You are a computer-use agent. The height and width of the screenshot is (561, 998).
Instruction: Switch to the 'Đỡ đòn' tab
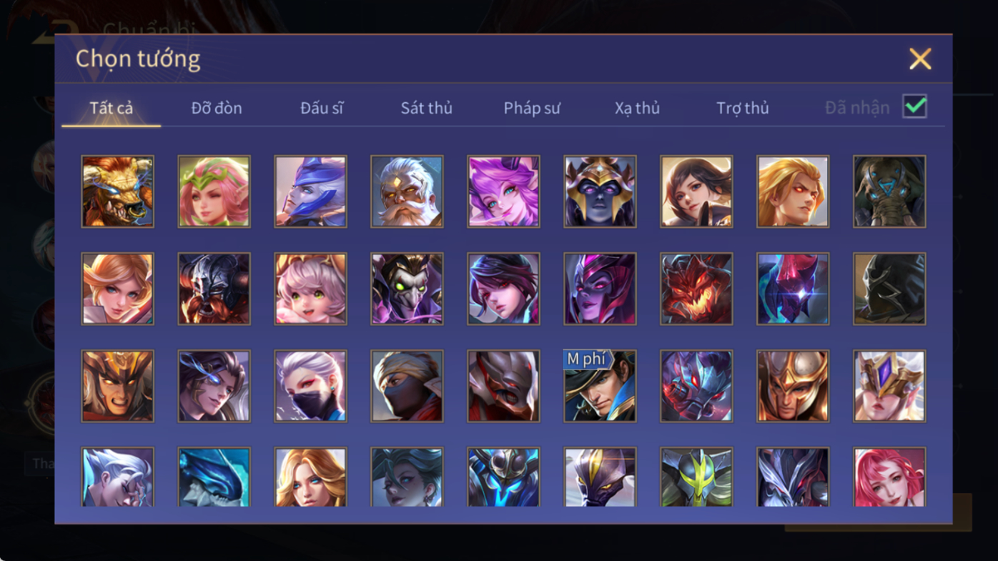217,108
